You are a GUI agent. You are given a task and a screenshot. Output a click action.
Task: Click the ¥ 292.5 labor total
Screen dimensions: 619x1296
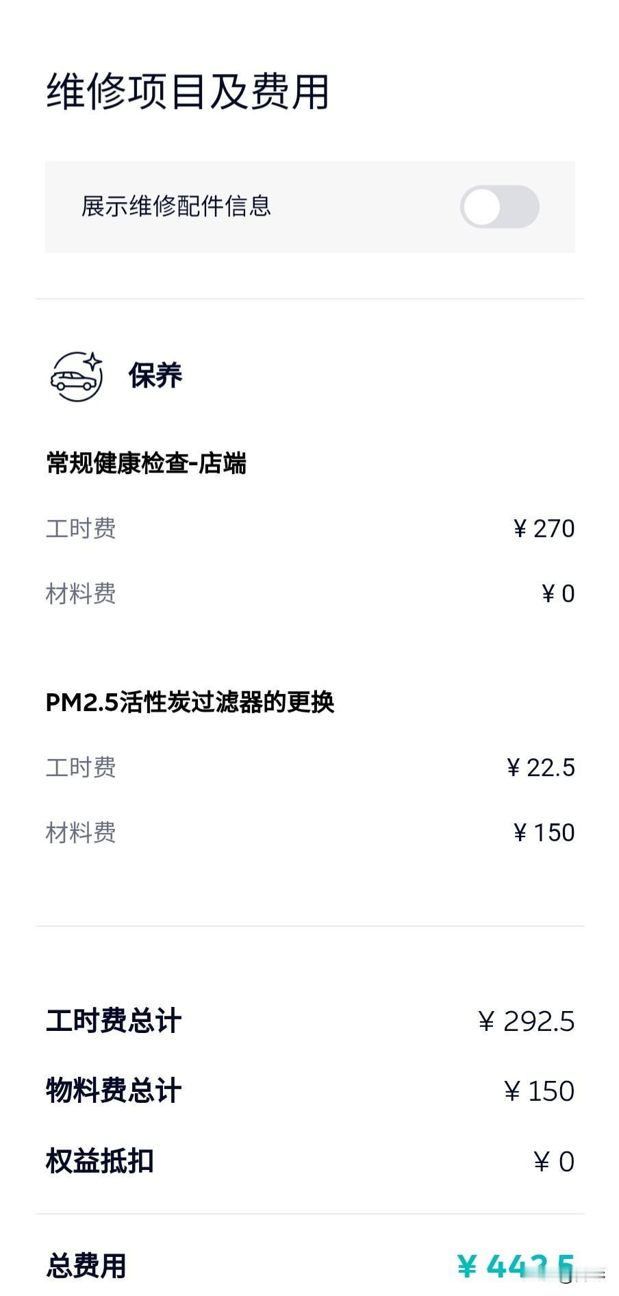coord(527,1021)
